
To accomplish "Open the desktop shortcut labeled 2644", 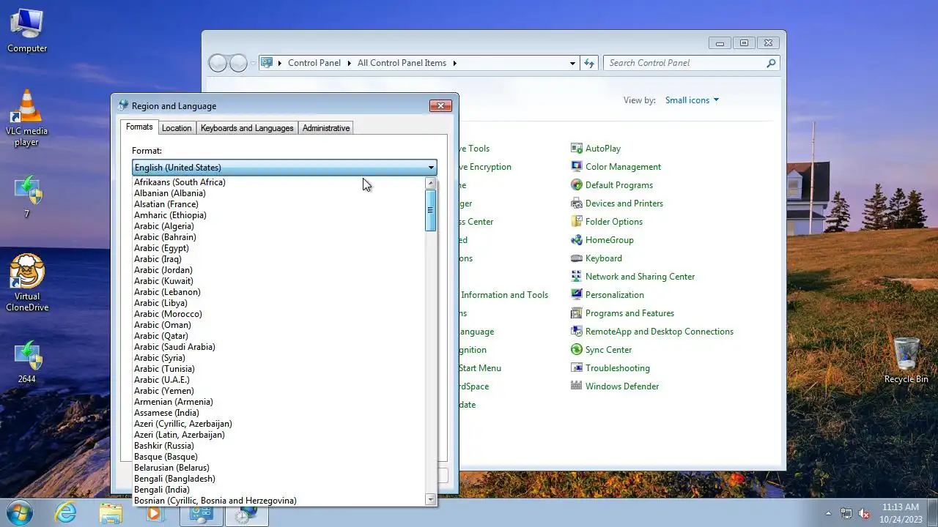I will click(27, 362).
